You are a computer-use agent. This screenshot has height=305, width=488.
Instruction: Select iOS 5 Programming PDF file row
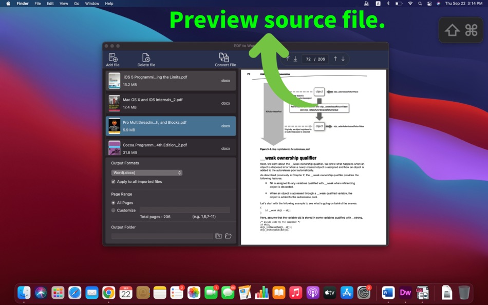[171, 81]
